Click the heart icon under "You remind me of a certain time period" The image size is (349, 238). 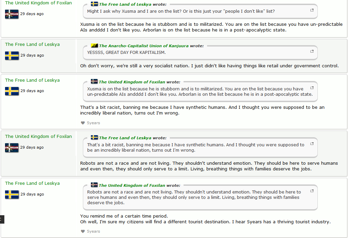pos(83,231)
